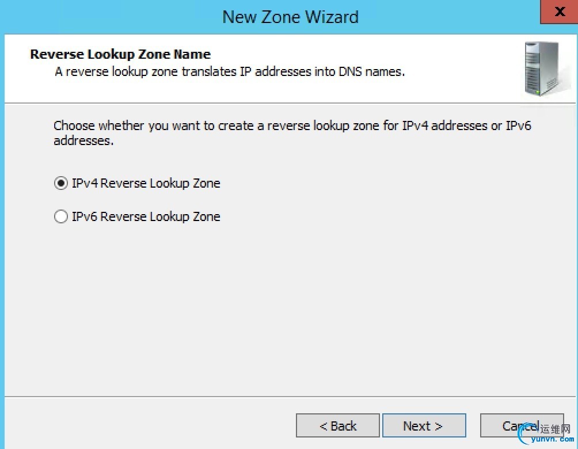
Task: Select the IPv6 Reverse Lookup Zone radio button
Action: pos(60,217)
